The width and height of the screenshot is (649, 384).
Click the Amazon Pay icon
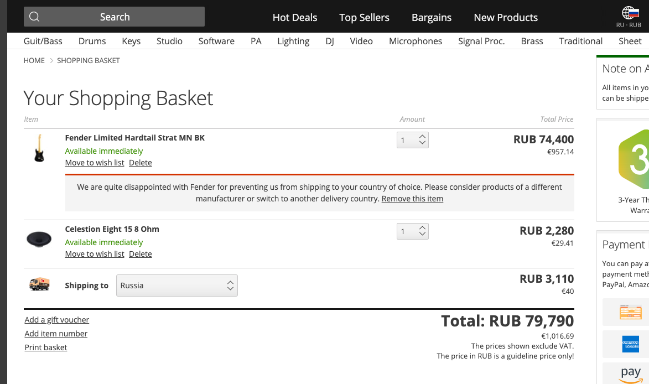[x=630, y=374]
